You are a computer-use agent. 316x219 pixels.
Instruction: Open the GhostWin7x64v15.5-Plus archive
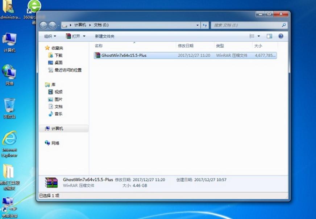(x=123, y=55)
